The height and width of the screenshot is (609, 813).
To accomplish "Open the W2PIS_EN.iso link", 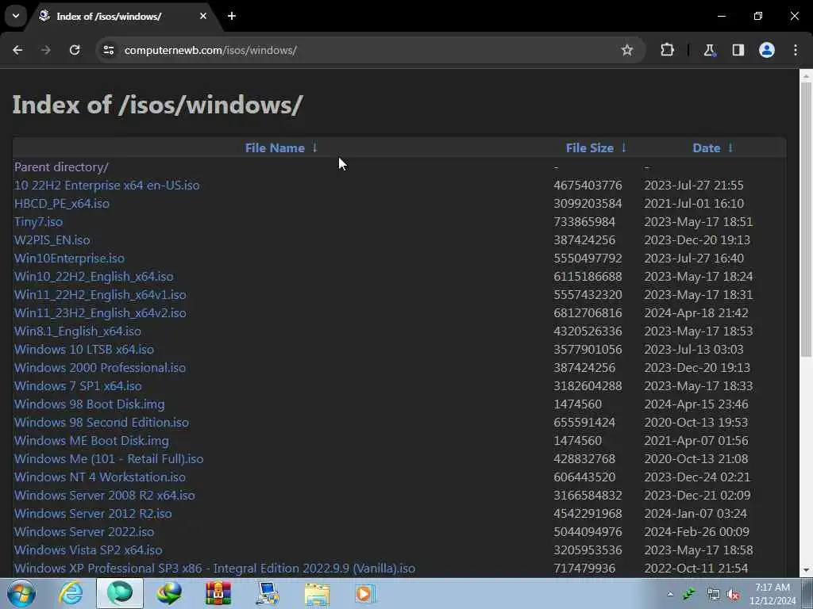I will 52,239.
